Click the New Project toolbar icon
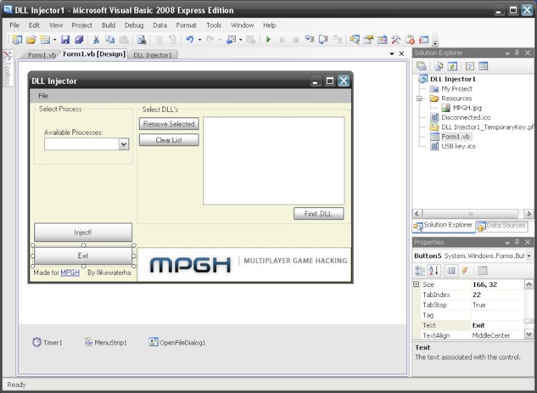 coord(17,40)
